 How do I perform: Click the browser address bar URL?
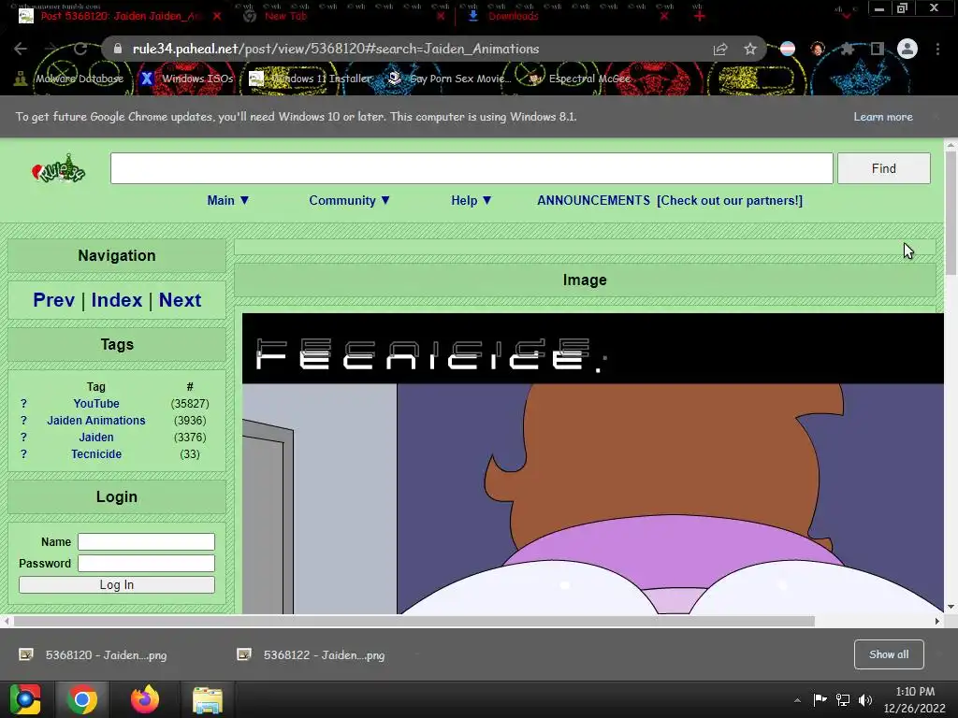point(336,49)
